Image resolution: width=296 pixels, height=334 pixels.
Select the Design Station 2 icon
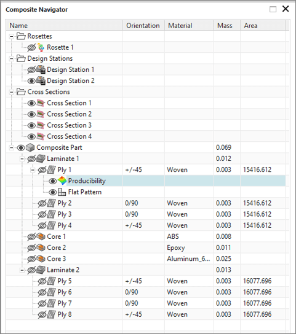pyautogui.click(x=41, y=80)
